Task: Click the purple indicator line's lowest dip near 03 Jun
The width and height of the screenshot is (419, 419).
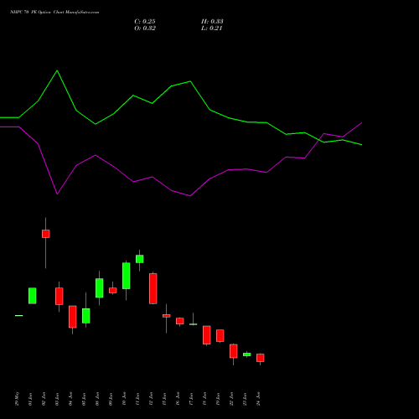Action: (57, 194)
